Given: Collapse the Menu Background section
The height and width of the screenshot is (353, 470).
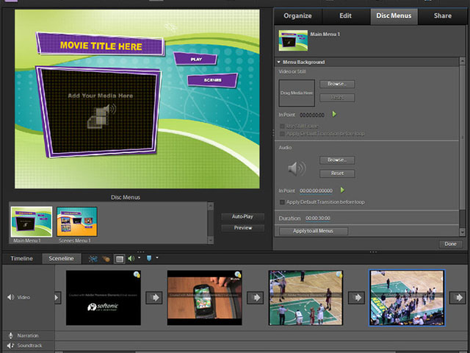Looking at the screenshot, I should tap(279, 63).
